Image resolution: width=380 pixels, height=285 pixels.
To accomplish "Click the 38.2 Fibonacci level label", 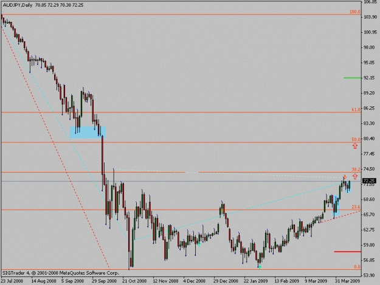I will point(356,170).
